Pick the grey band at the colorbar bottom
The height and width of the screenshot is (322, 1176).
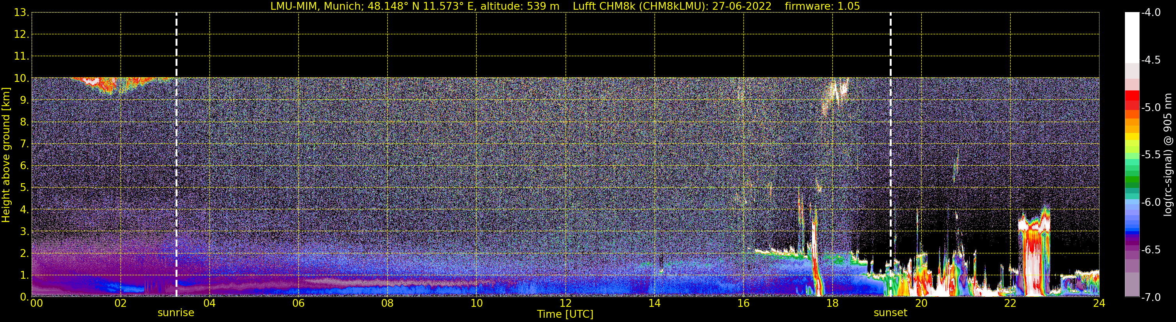(x=1132, y=285)
